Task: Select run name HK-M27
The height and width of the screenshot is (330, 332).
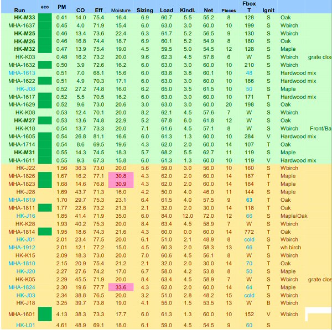Action: [24, 121]
